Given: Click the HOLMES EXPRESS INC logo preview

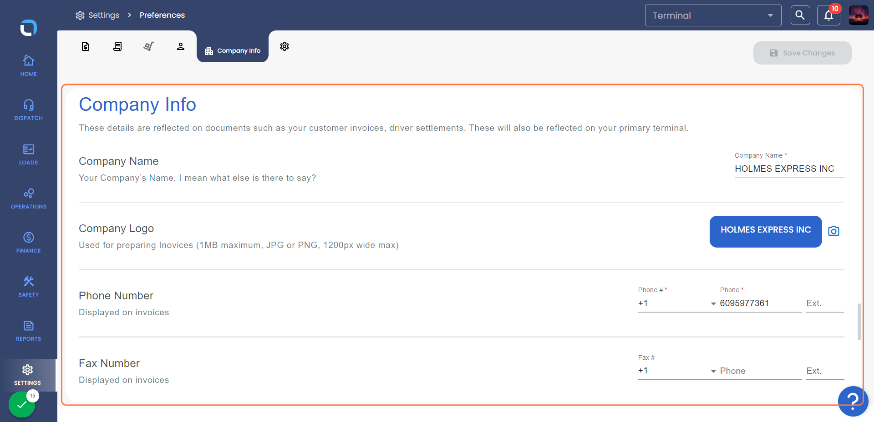Looking at the screenshot, I should point(766,231).
